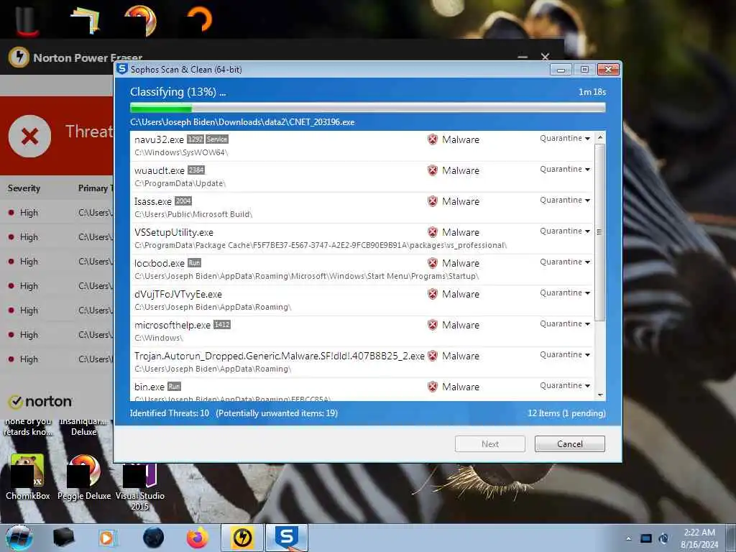Click malware shield icon for lsass.exe
This screenshot has width=736, height=552.
[433, 201]
